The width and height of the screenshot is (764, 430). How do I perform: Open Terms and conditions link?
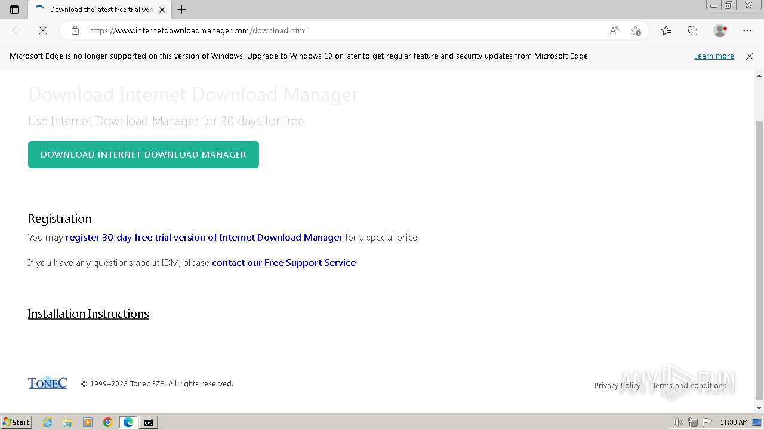tap(689, 386)
